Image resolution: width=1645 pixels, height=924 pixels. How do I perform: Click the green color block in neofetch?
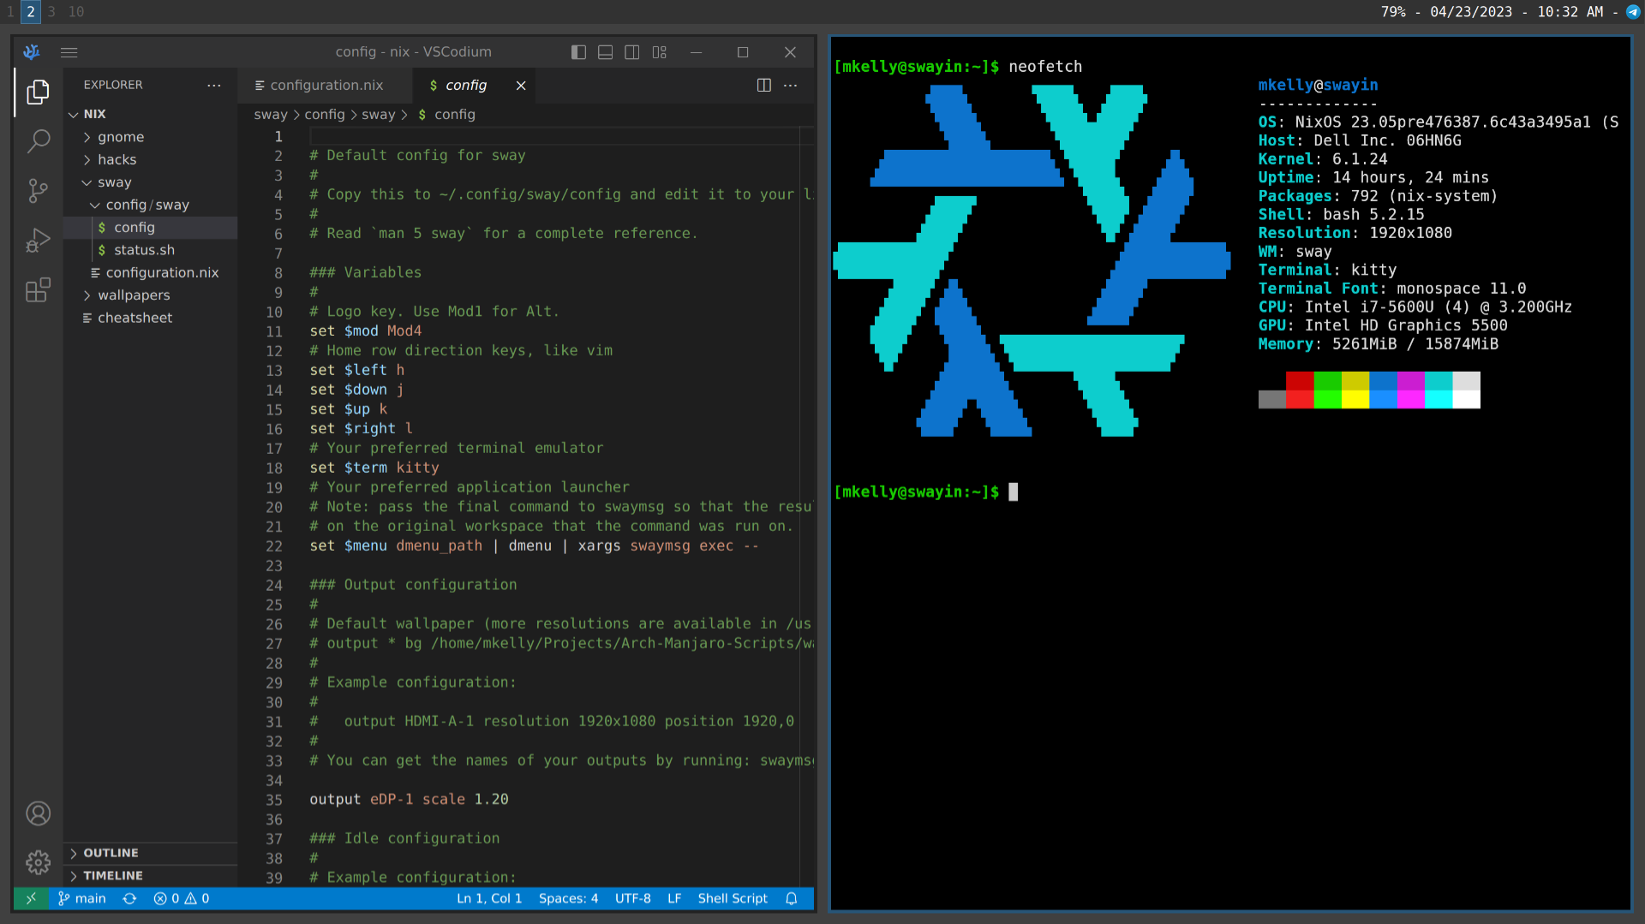pyautogui.click(x=1327, y=390)
